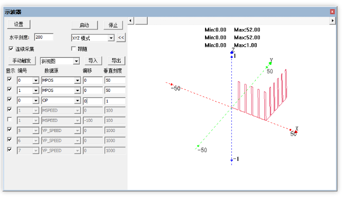Viewport: 342px width, 197px height.
Task: Open data source dropdown of second MPOS row
Action: [x=78, y=90]
